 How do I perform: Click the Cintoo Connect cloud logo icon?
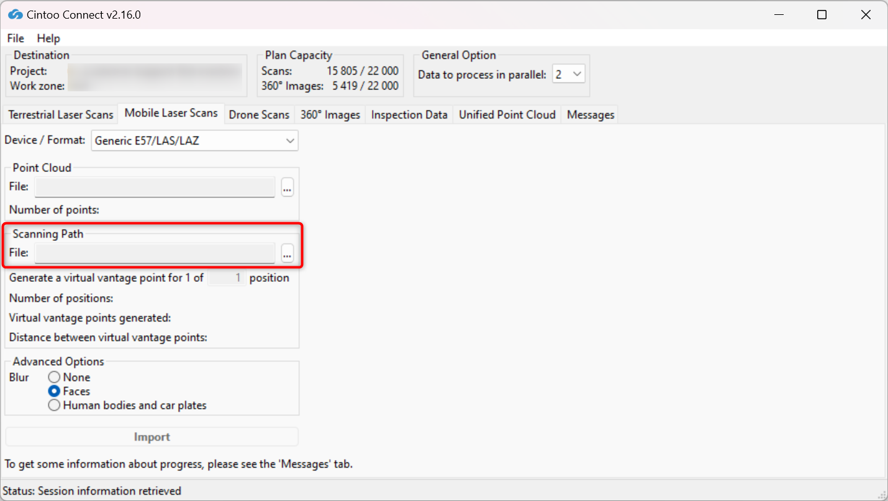pos(16,14)
